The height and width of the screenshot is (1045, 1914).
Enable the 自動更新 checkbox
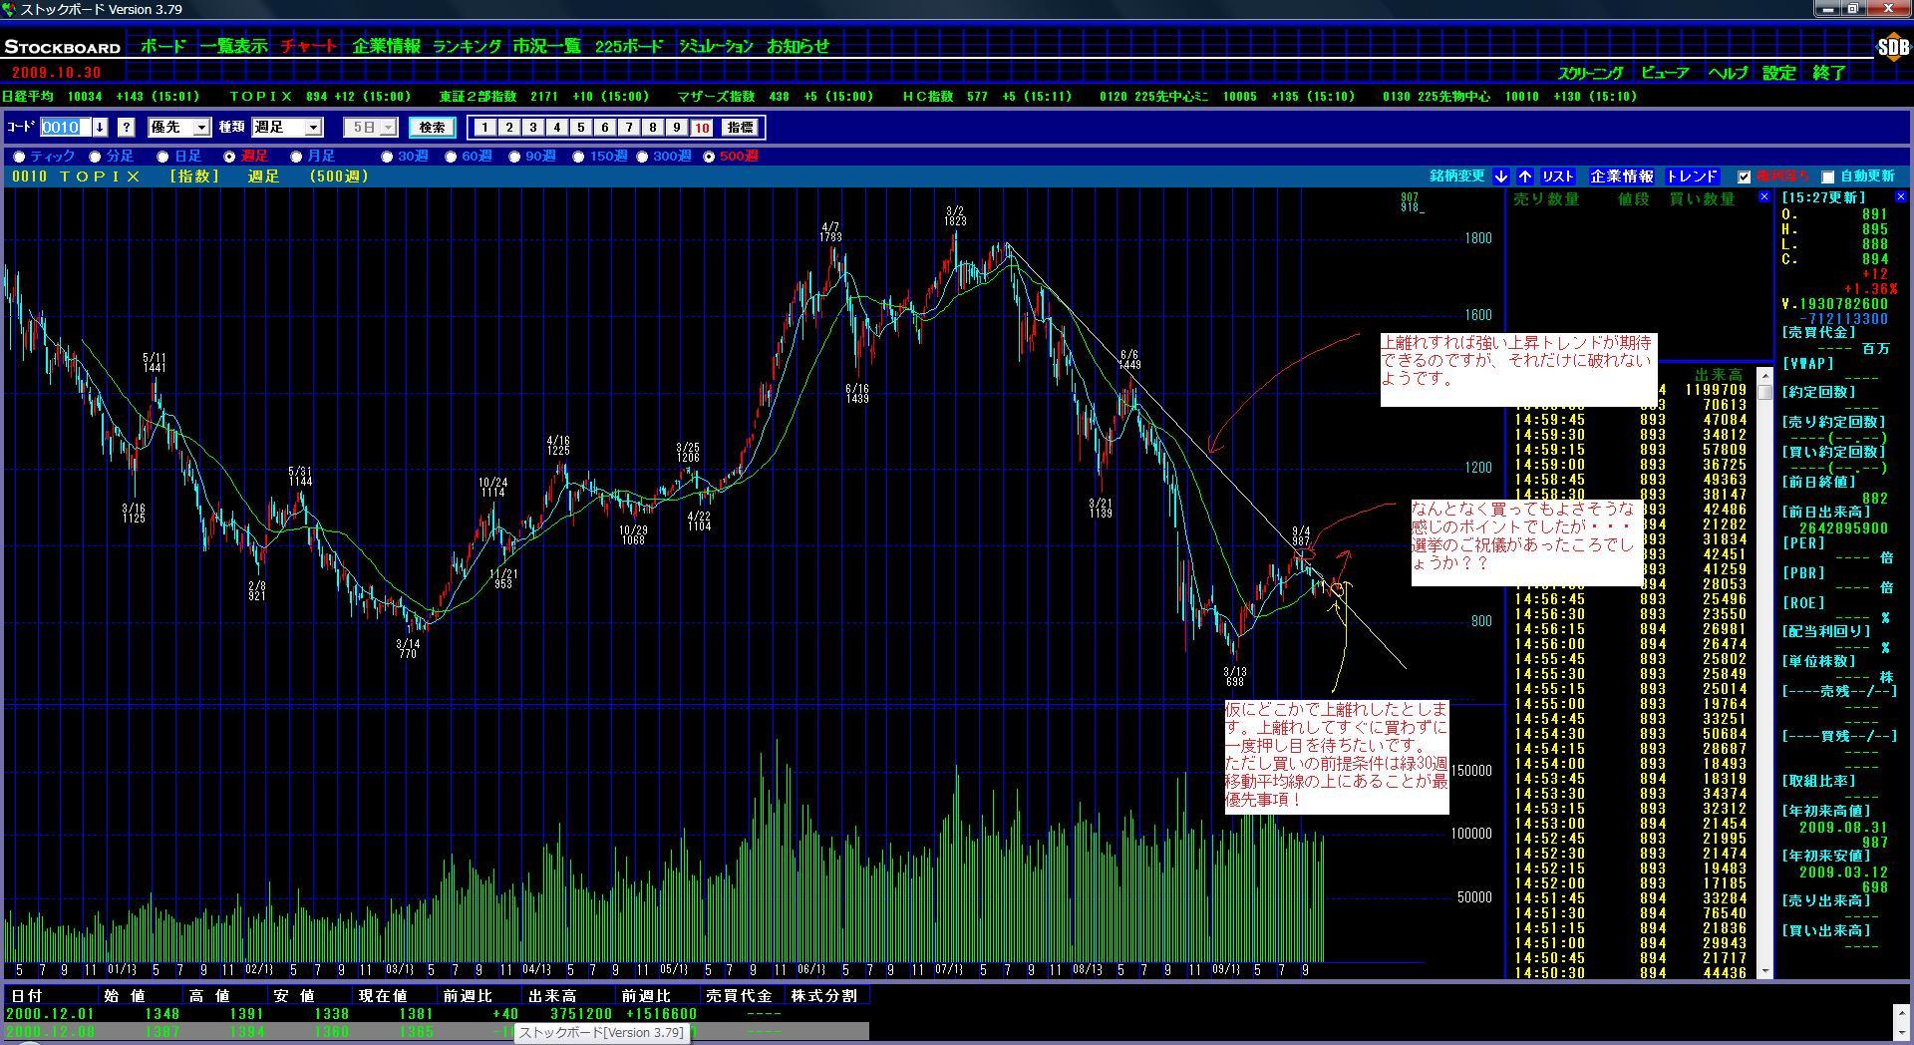(x=1828, y=177)
